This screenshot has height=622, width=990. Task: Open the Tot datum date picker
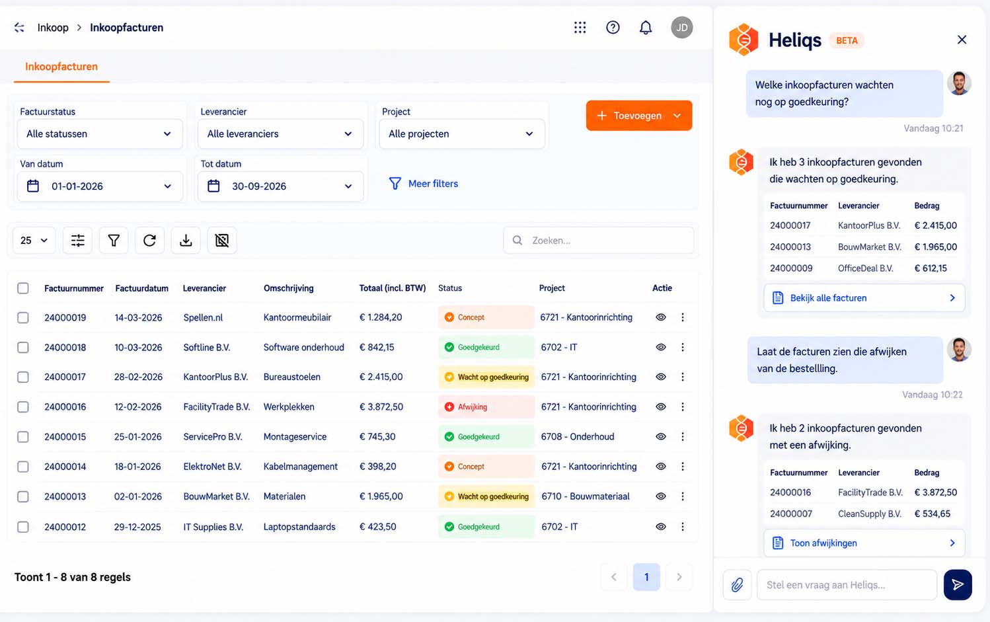(280, 186)
